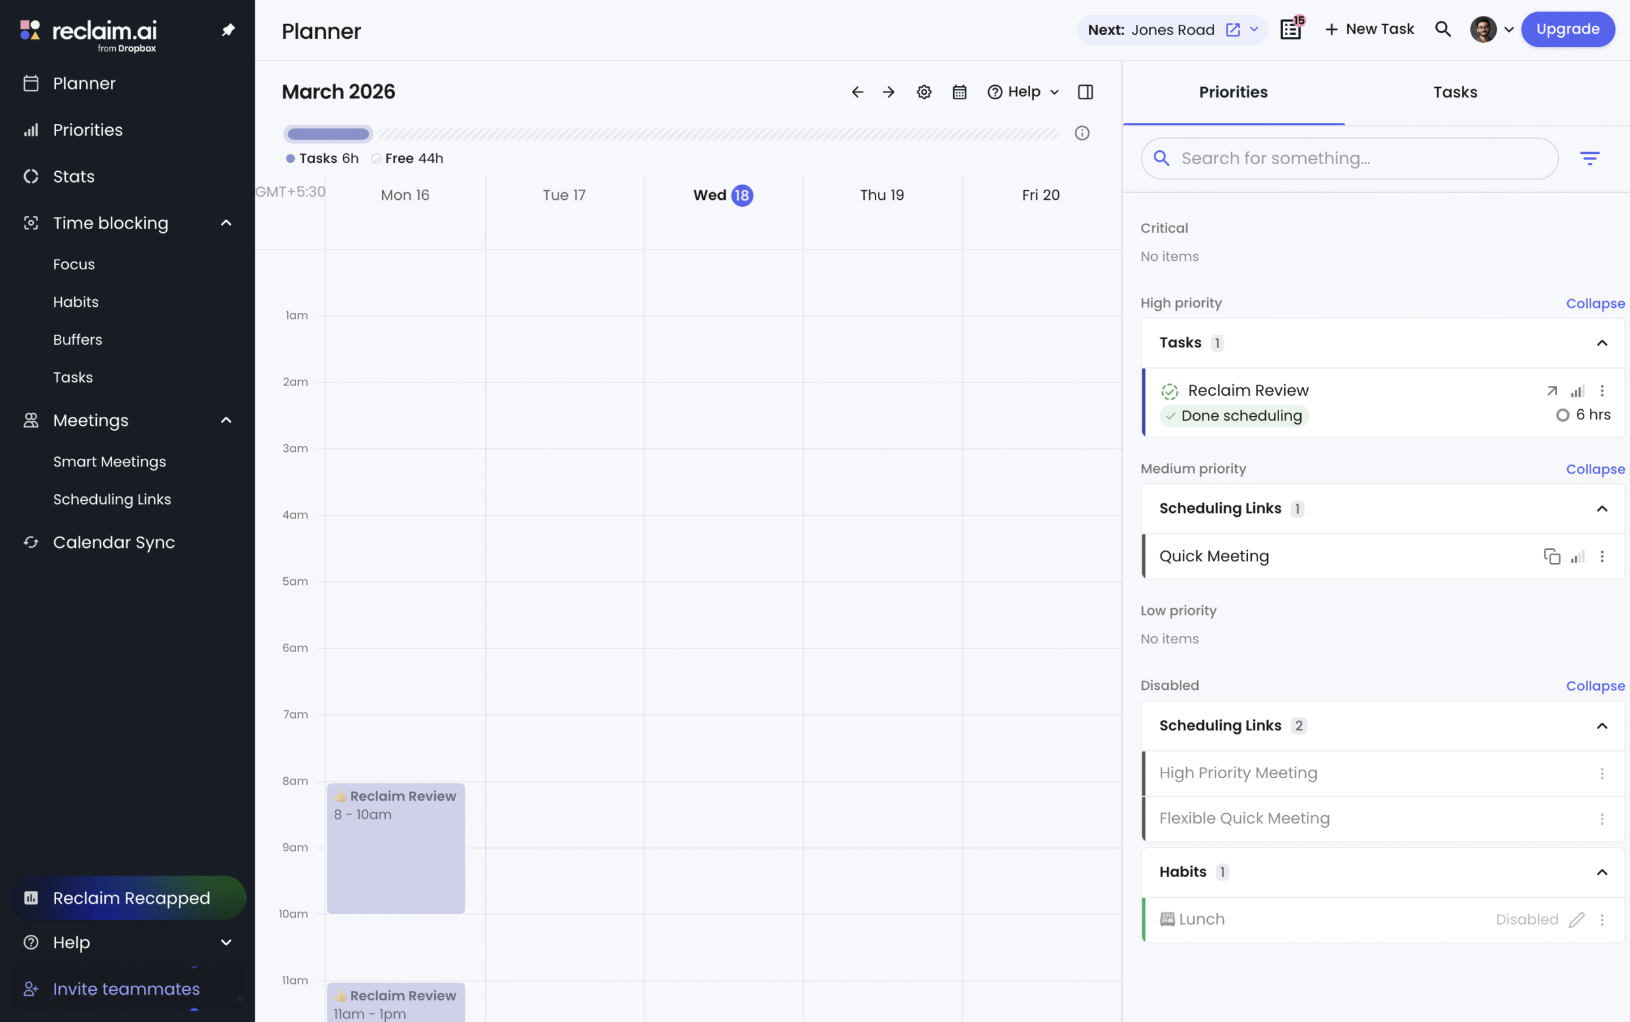
Task: Go to next week arrow
Action: pyautogui.click(x=889, y=92)
